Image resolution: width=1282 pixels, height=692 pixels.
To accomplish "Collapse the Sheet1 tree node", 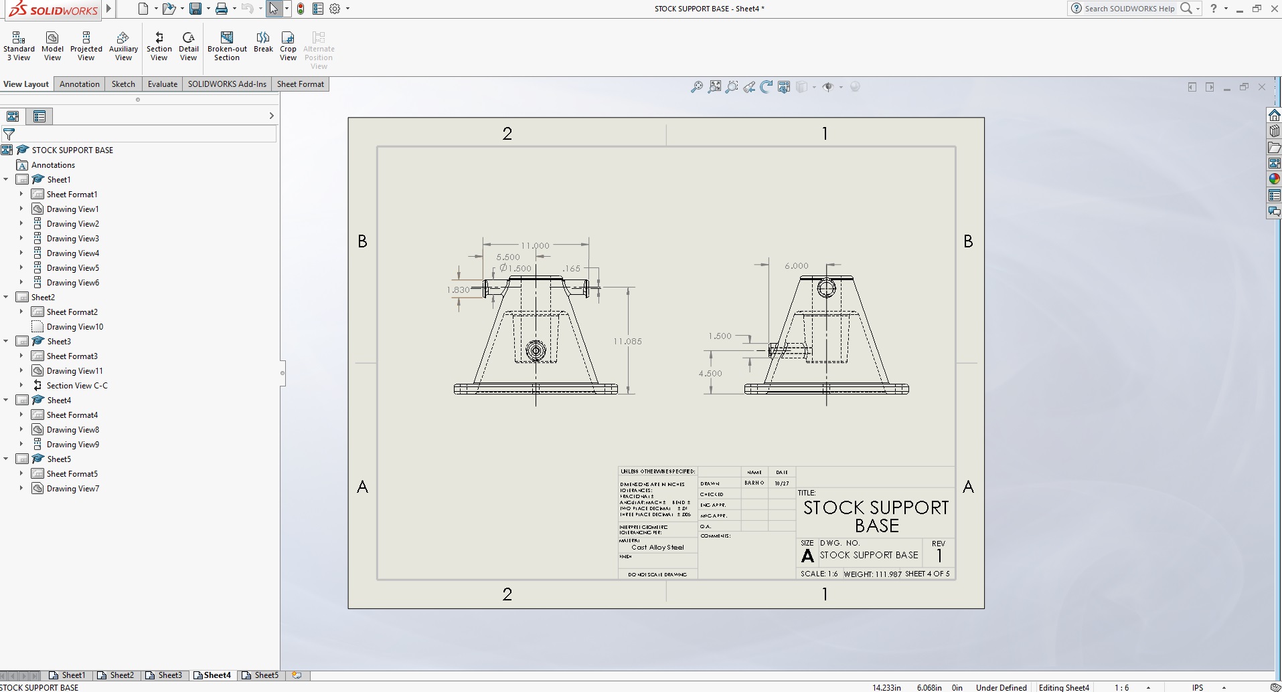I will pos(6,180).
